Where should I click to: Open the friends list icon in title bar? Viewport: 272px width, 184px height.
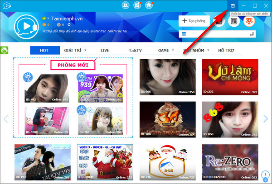[126, 5]
